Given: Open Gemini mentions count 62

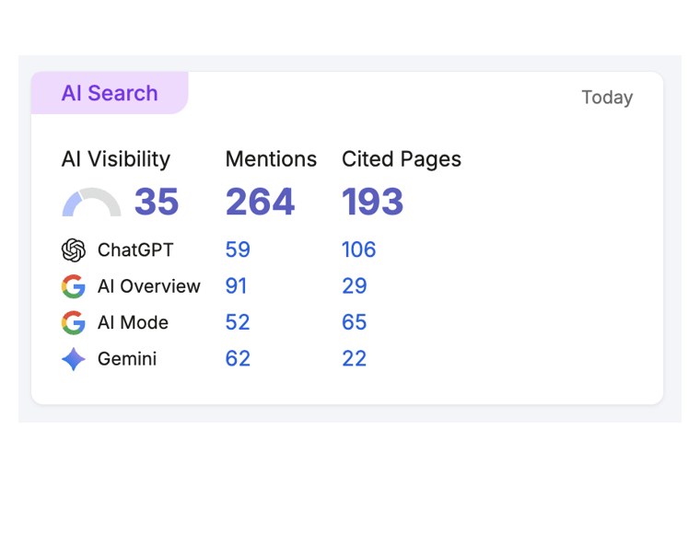Looking at the screenshot, I should coord(238,359).
